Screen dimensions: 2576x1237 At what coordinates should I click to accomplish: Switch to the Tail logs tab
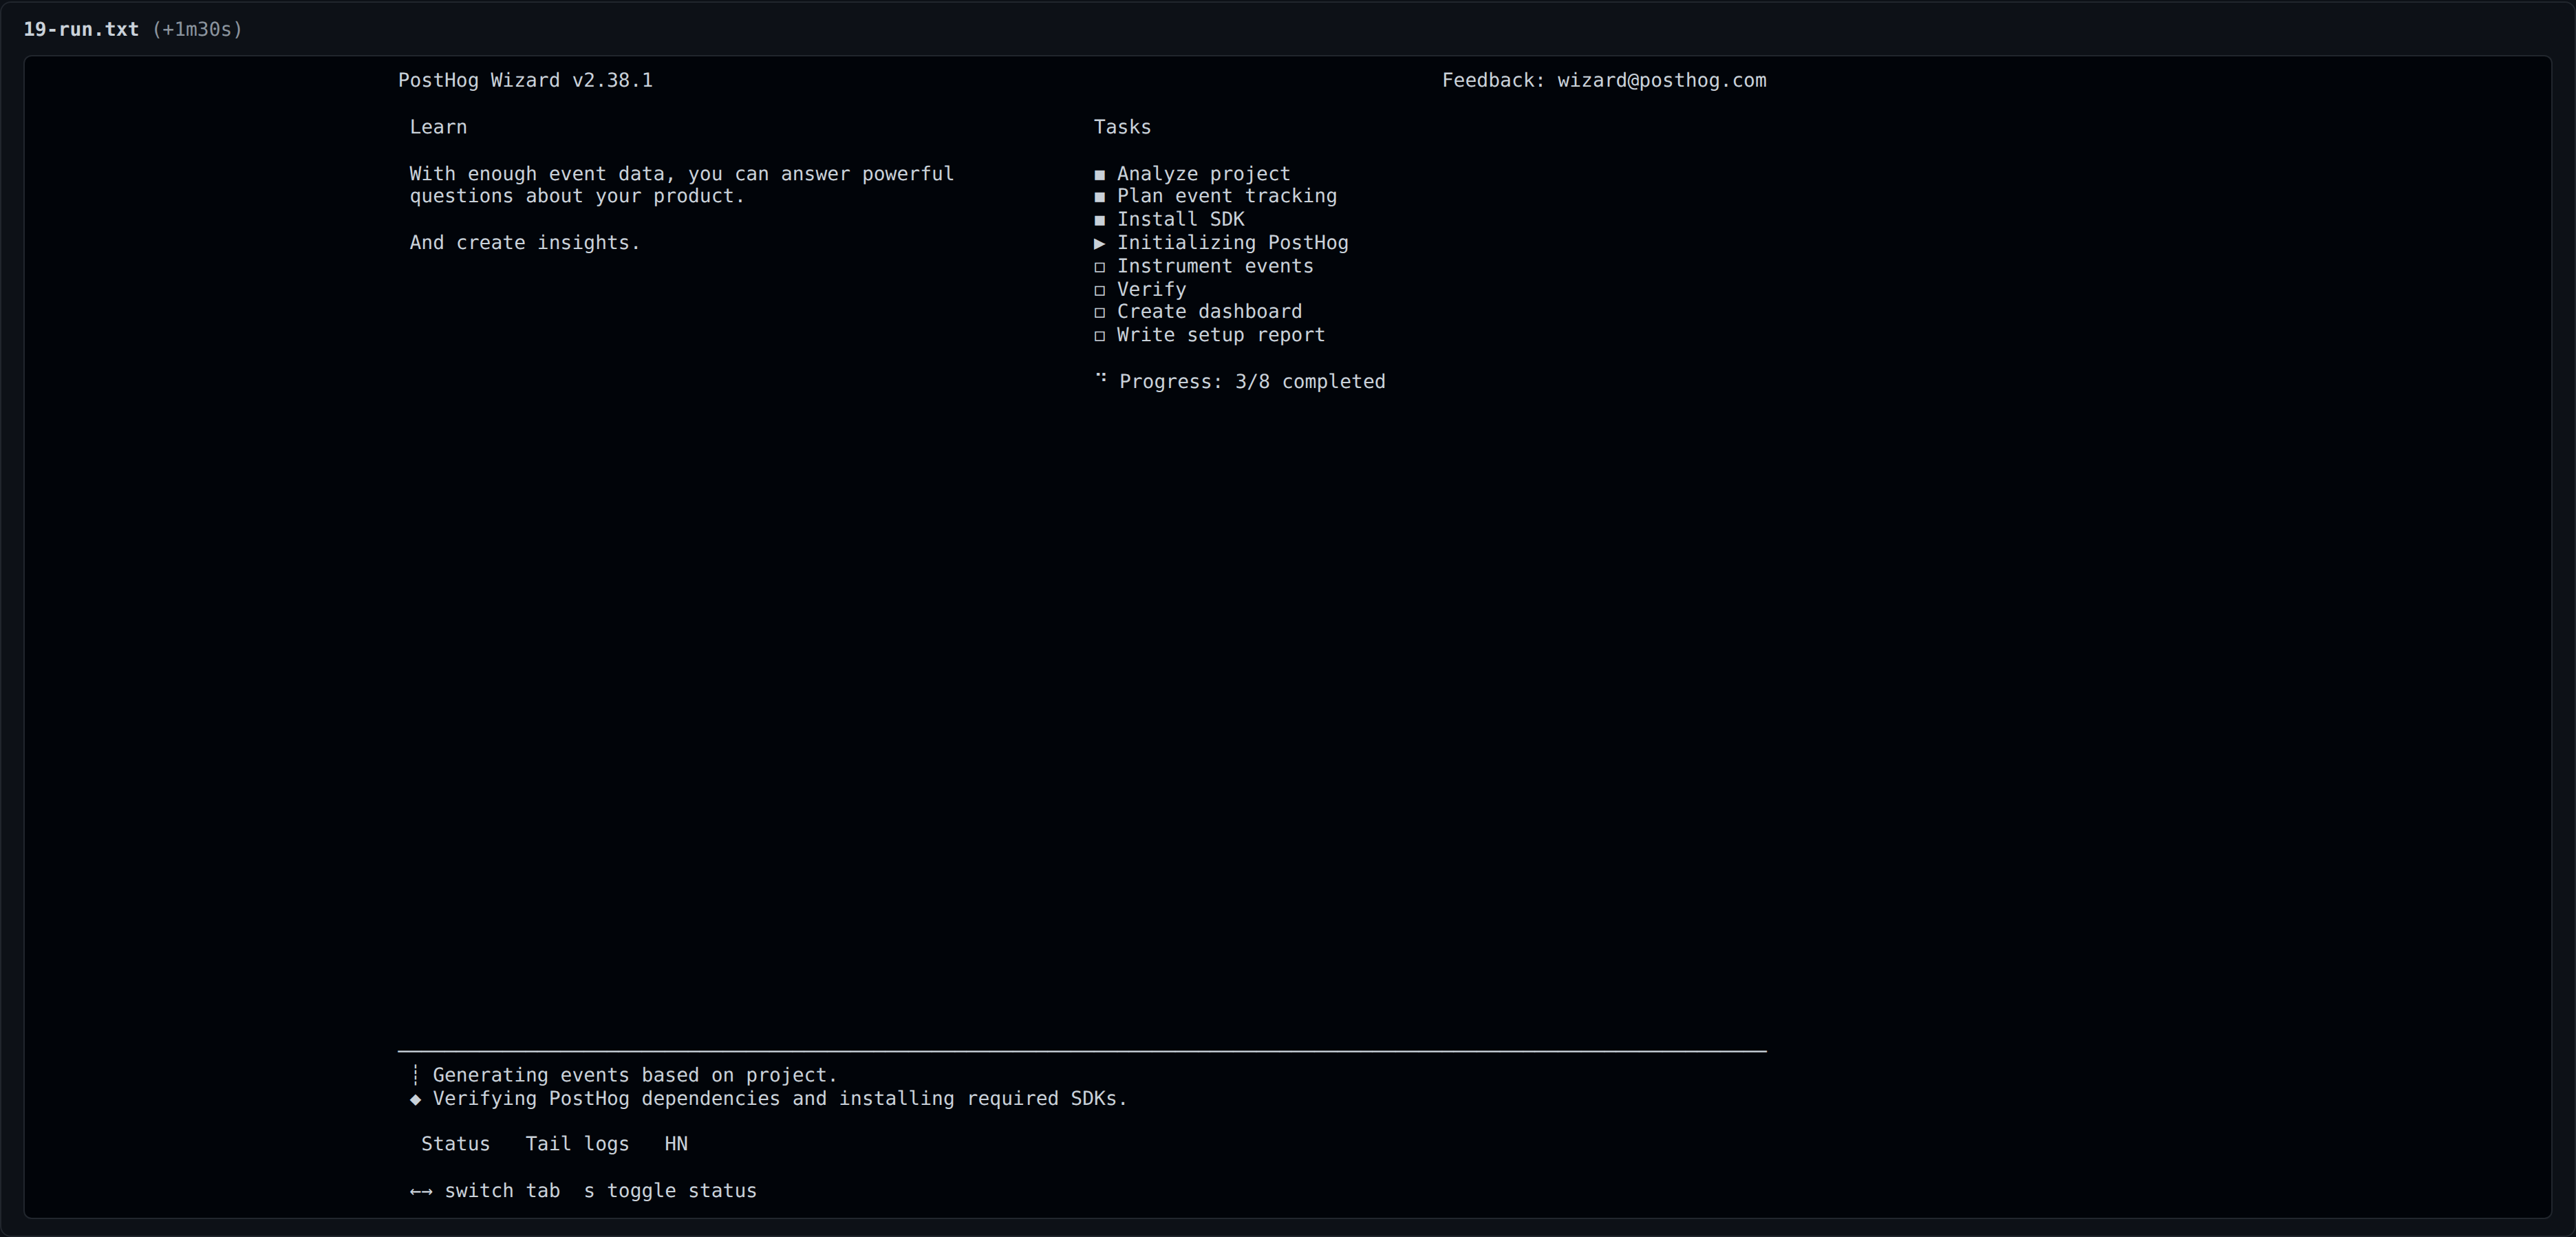click(x=577, y=1144)
